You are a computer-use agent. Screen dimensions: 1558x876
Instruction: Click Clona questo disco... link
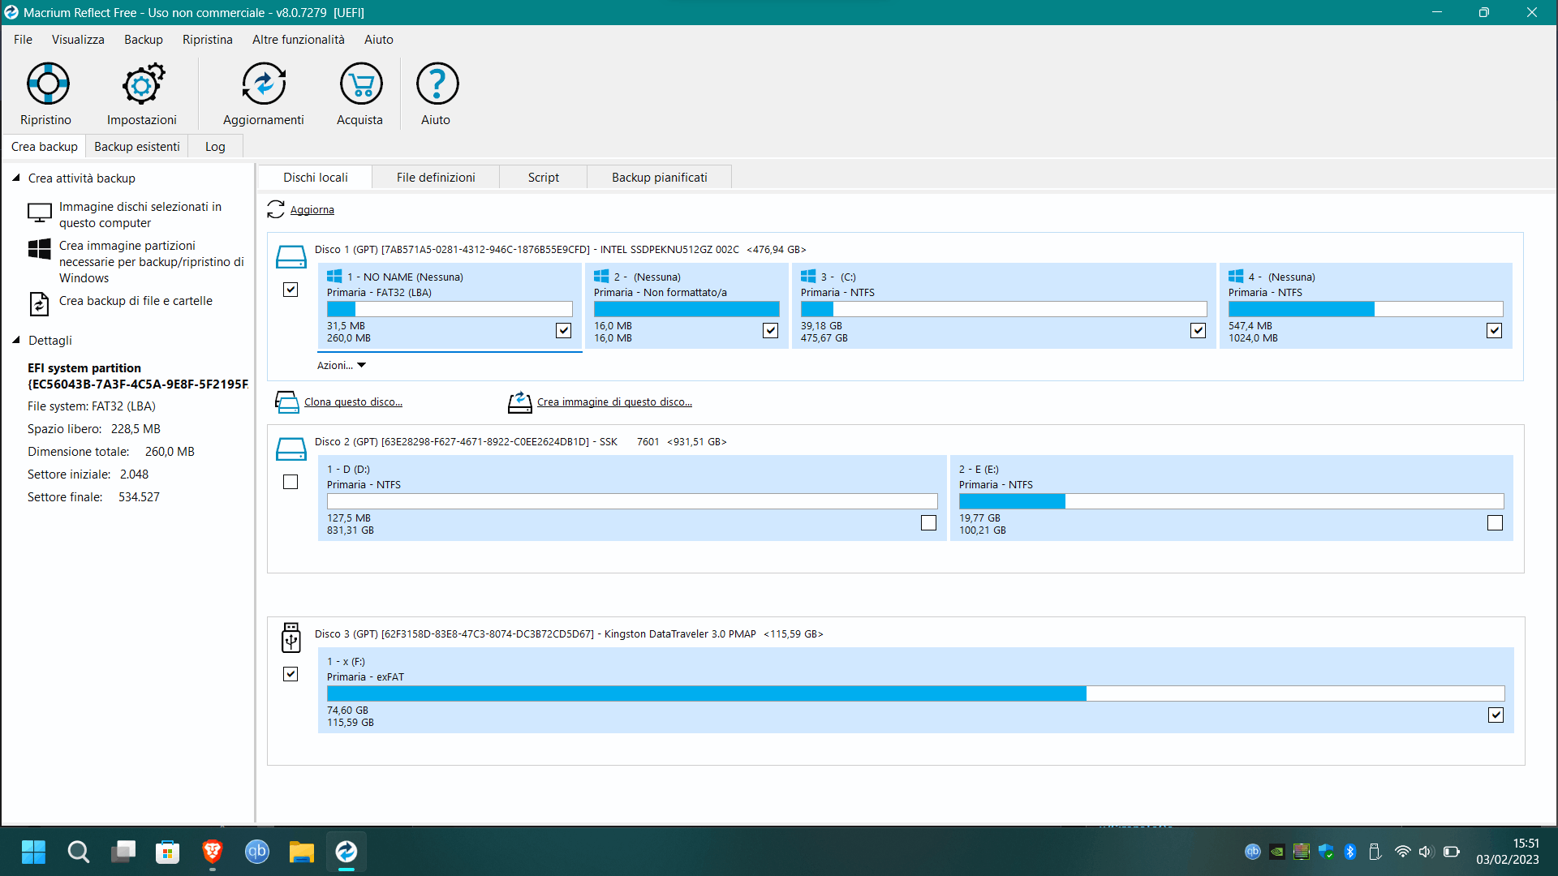(353, 402)
